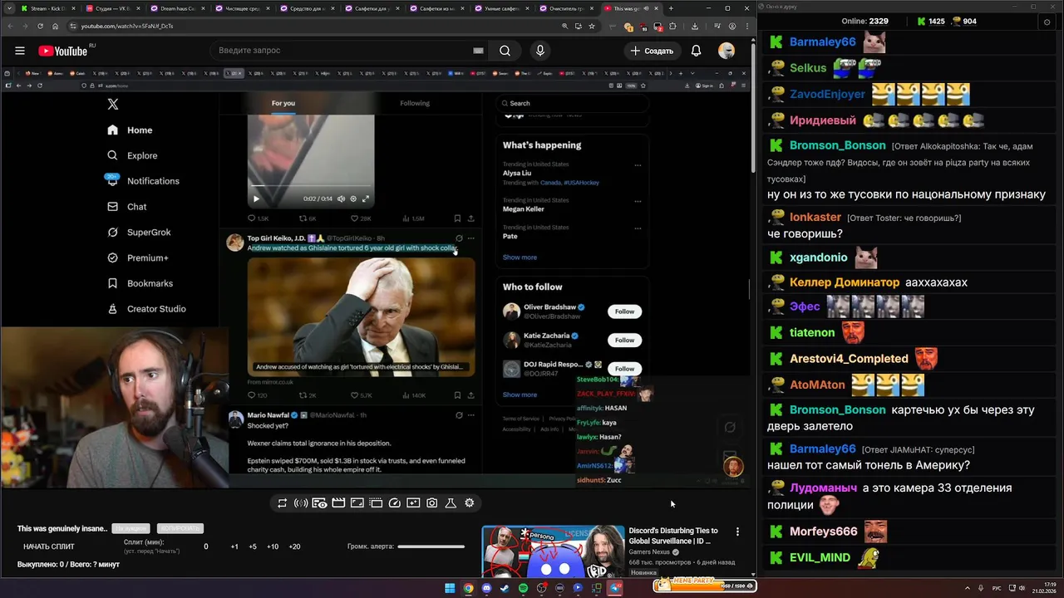The height and width of the screenshot is (598, 1064).
Task: Switch input language from РУС
Action: [997, 588]
